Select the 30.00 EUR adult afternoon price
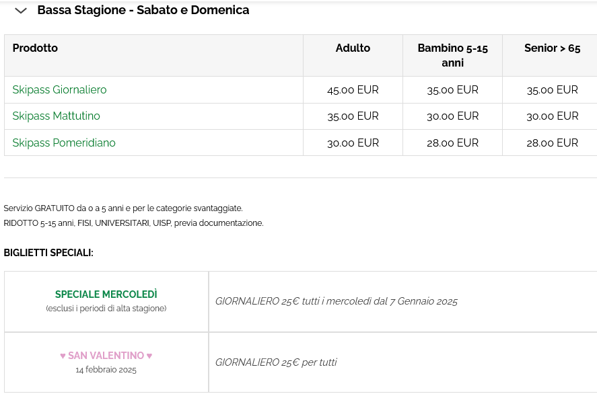Image resolution: width=597 pixels, height=396 pixels. (x=353, y=143)
